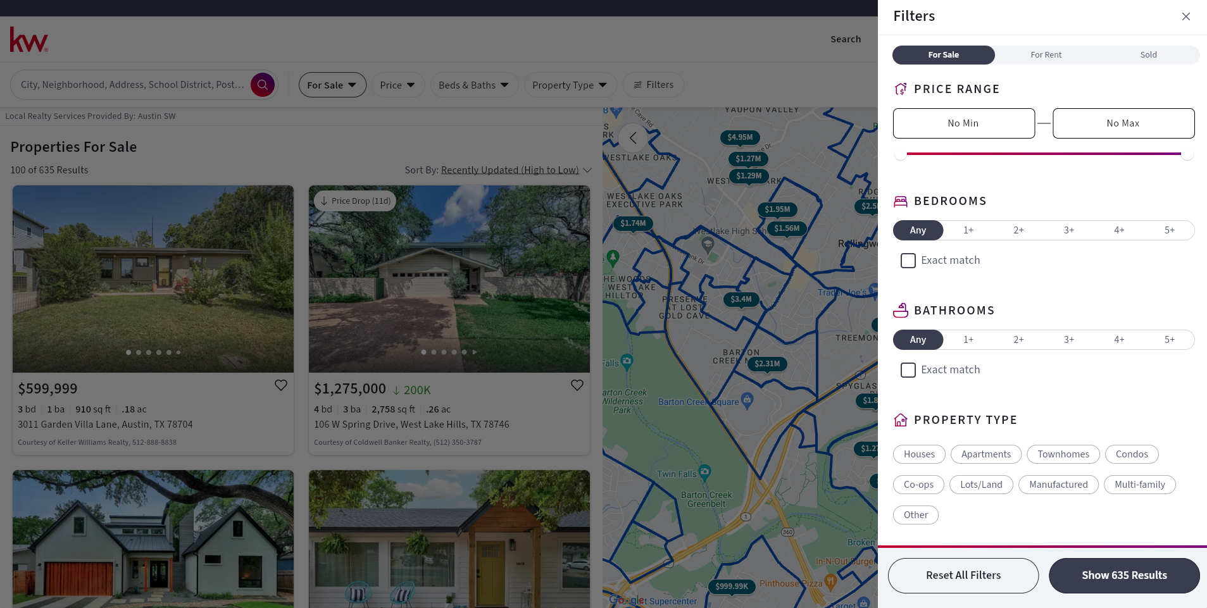1207x608 pixels.
Task: Favorite the $599,999 listing with heart icon
Action: pyautogui.click(x=281, y=385)
